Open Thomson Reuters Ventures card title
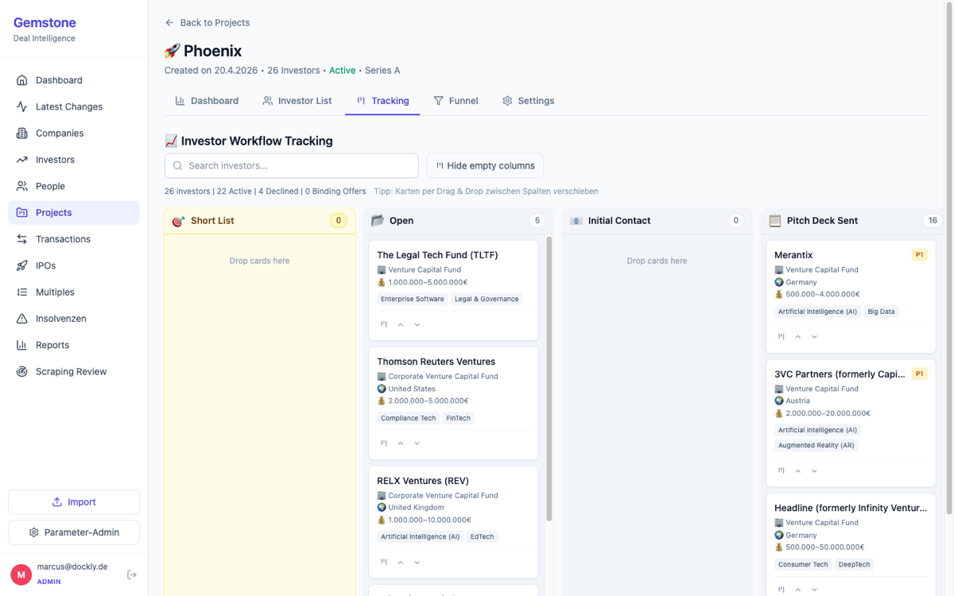Image resolution: width=954 pixels, height=596 pixels. pyautogui.click(x=436, y=362)
